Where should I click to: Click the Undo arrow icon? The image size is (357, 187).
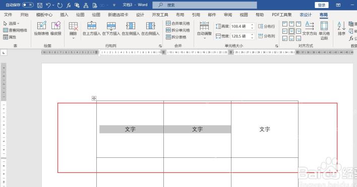pos(48,5)
